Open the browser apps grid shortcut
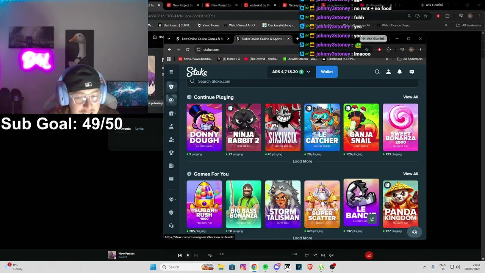Viewport: 485px width, 273px height. pos(169,59)
